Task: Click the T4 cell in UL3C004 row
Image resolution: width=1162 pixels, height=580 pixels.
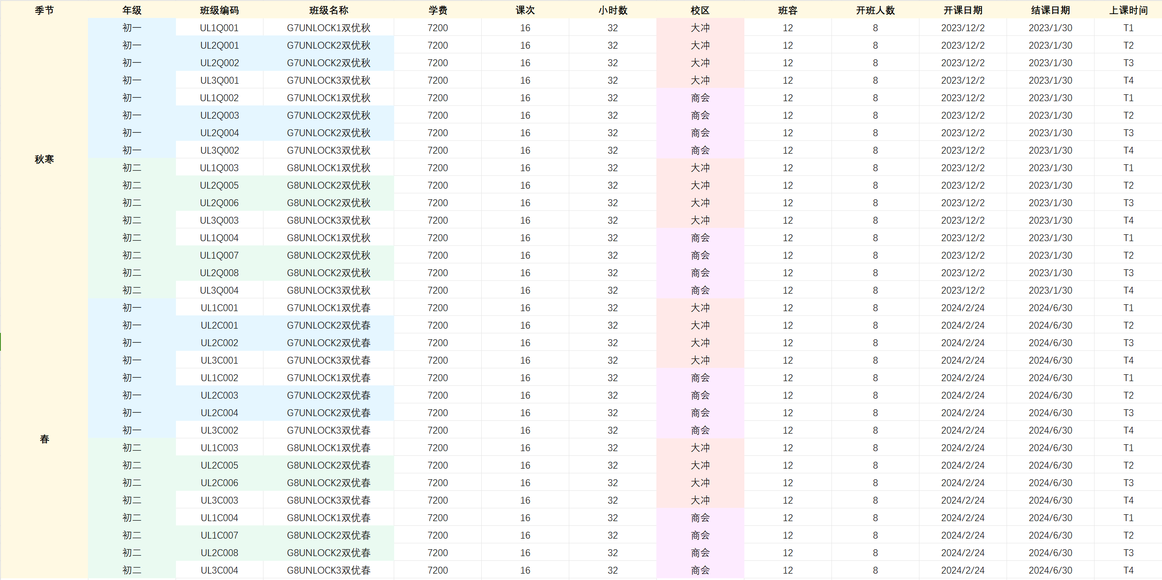Action: click(1128, 570)
